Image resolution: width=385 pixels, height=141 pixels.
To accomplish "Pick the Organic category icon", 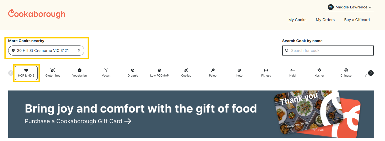I will coord(133,73).
